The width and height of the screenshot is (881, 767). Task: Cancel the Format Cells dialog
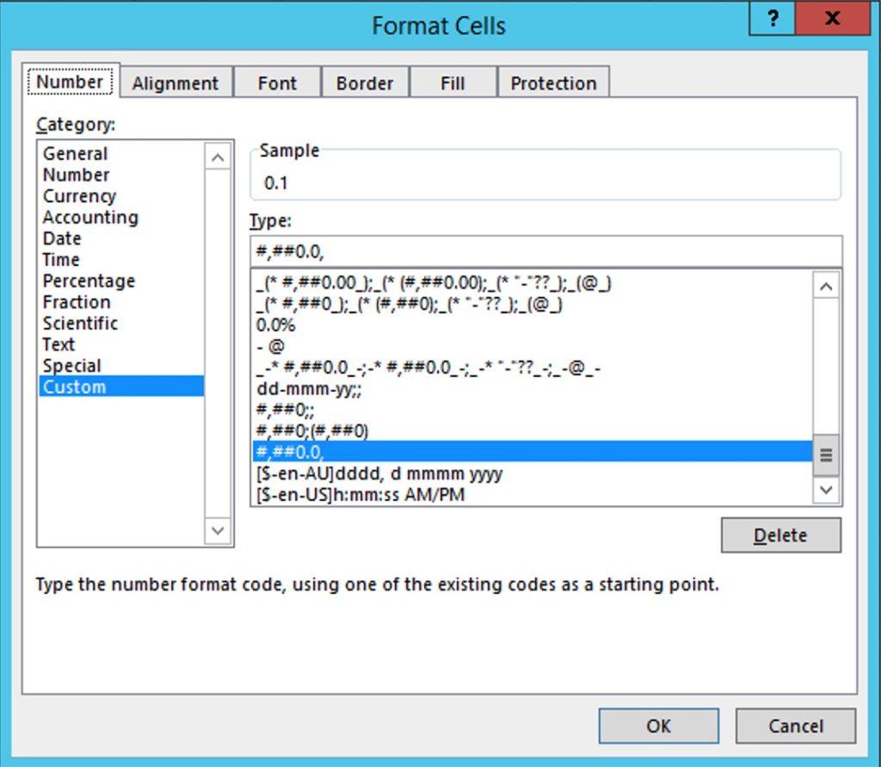tap(795, 726)
